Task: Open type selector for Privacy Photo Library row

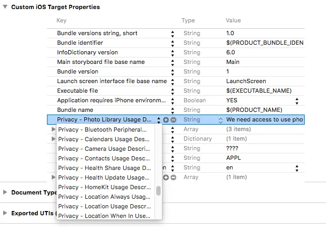Action: (x=221, y=120)
